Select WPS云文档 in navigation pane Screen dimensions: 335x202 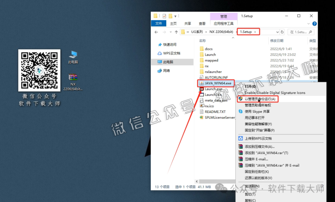[171, 53]
